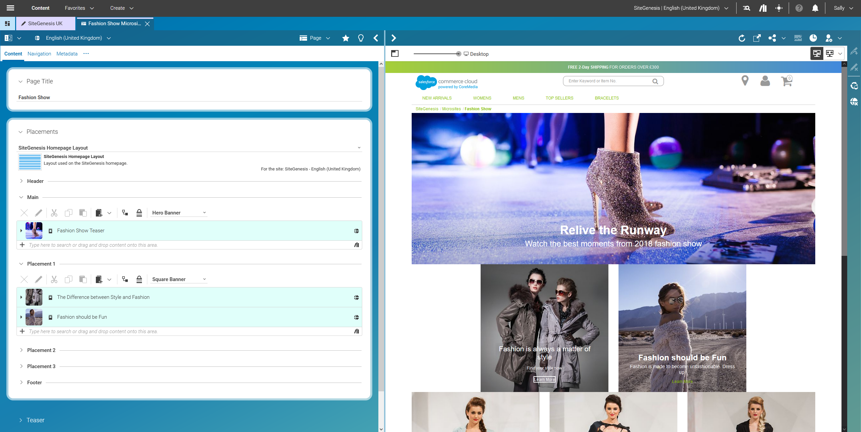Toggle side-by-side comparison preview mode
This screenshot has width=861, height=432.
click(830, 53)
